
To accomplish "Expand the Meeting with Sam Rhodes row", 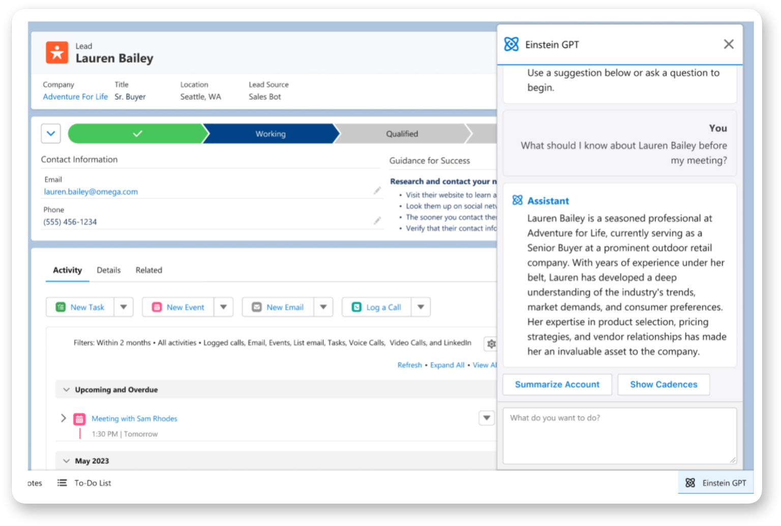I will (64, 418).
